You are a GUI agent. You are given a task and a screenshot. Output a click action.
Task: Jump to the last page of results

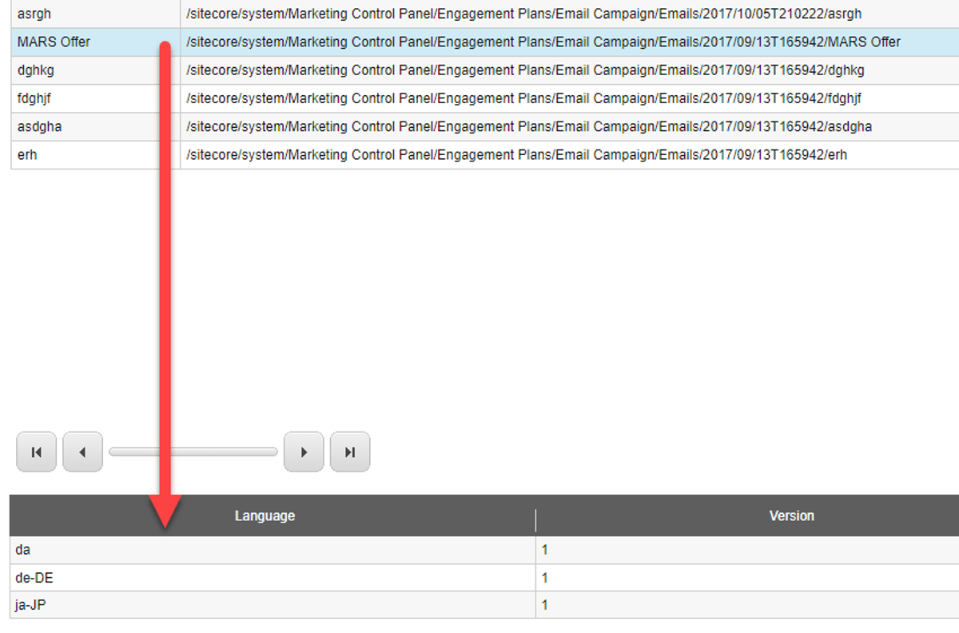(350, 452)
